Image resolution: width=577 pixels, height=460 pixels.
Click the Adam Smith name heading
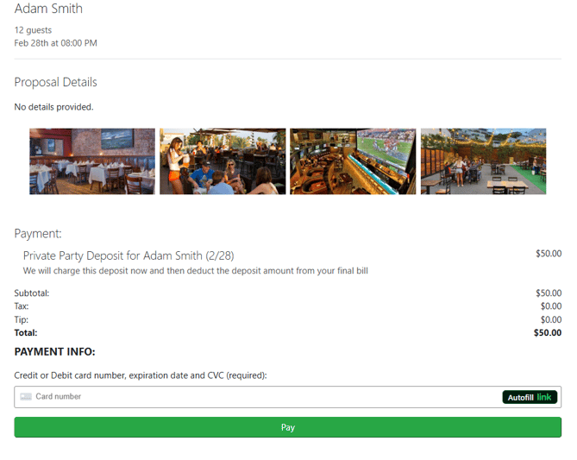[48, 9]
